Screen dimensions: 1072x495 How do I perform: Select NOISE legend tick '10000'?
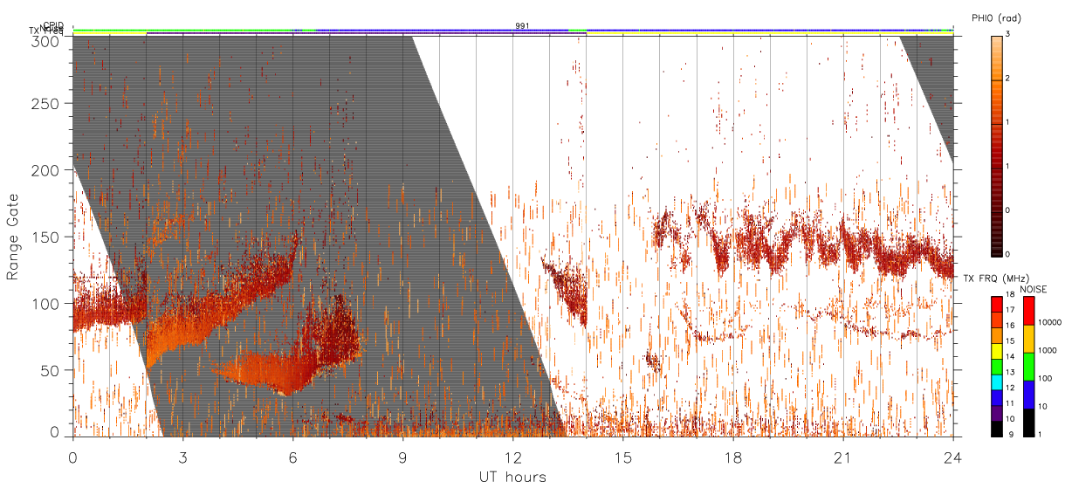coord(1048,322)
